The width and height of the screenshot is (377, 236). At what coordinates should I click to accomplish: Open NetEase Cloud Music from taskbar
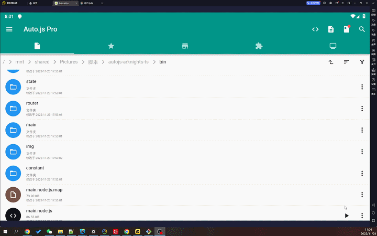click(115, 232)
